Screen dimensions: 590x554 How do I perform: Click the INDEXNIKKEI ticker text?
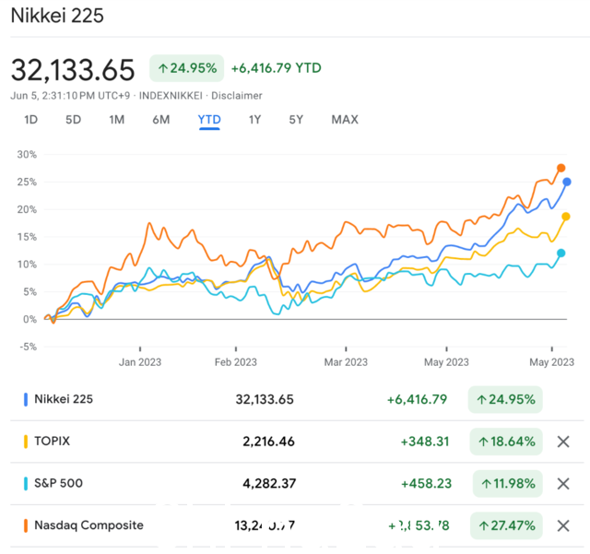pyautogui.click(x=171, y=96)
